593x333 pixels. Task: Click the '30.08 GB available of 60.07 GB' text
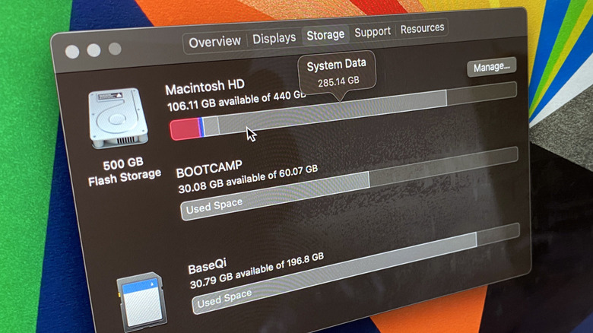coord(248,179)
